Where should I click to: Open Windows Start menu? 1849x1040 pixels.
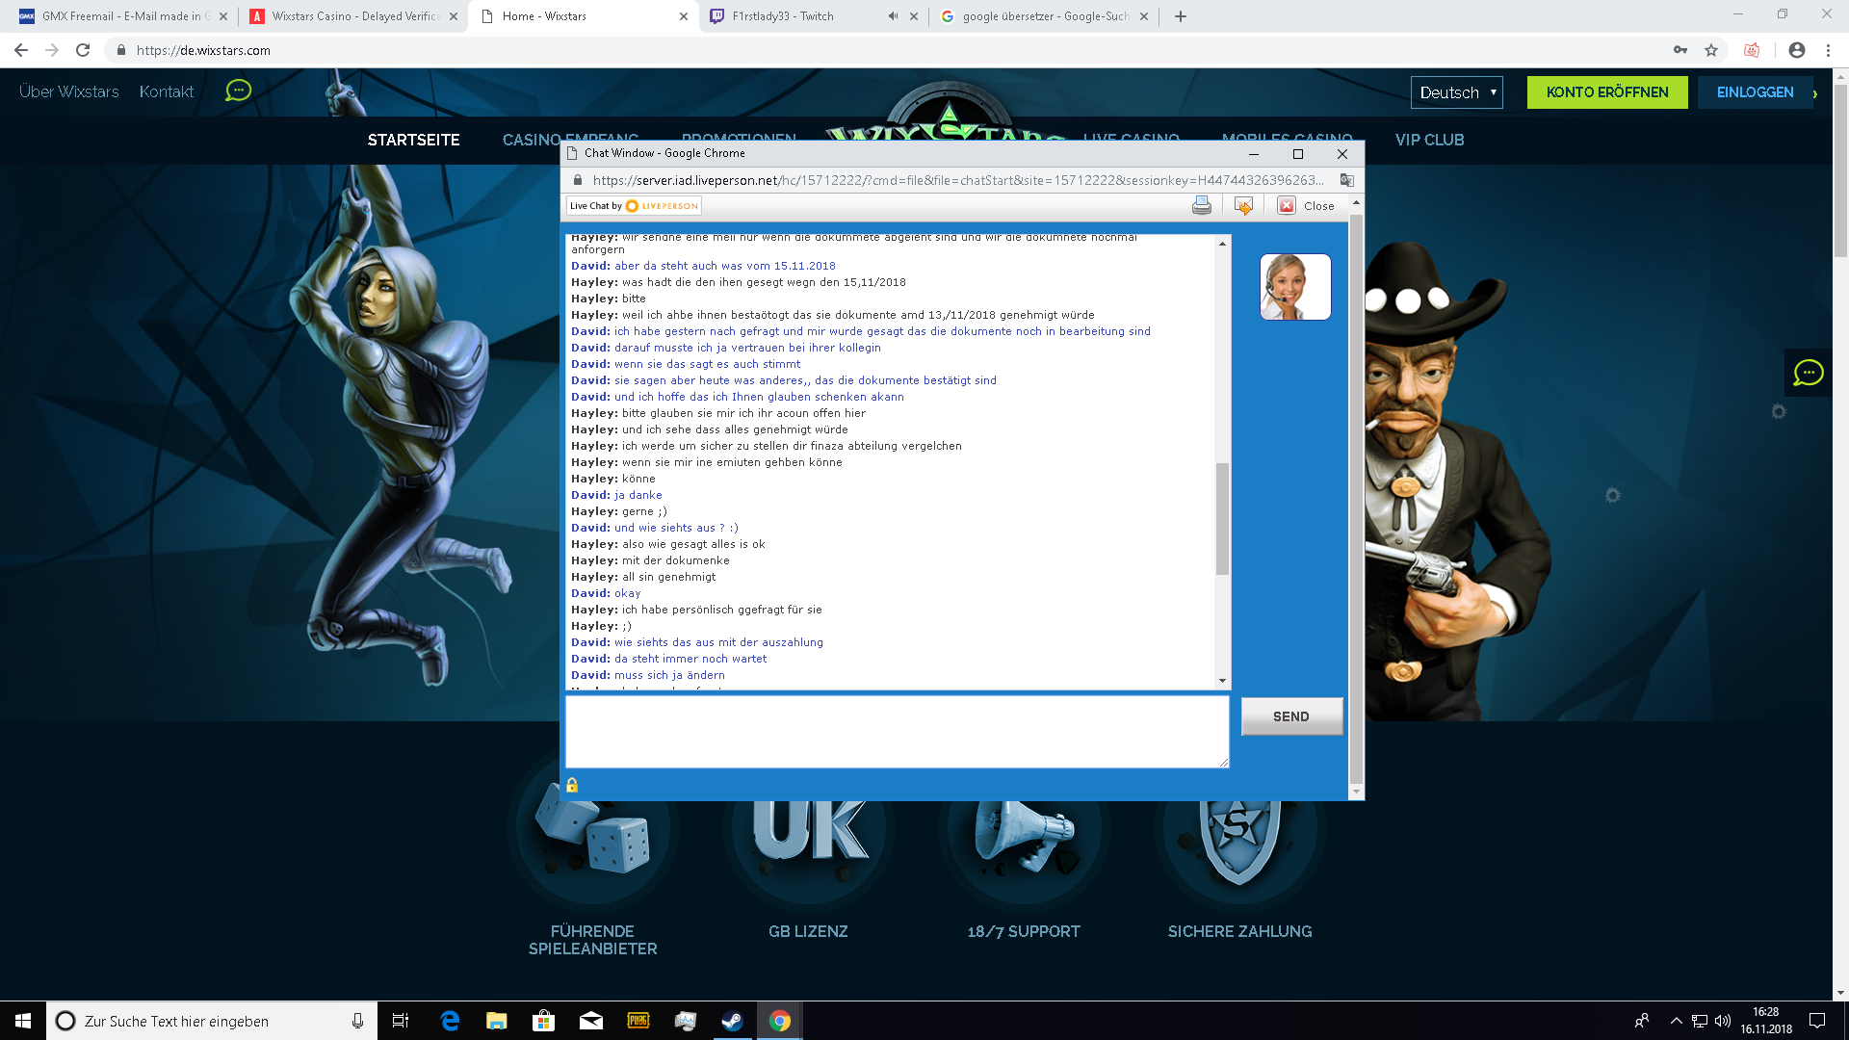[23, 1021]
